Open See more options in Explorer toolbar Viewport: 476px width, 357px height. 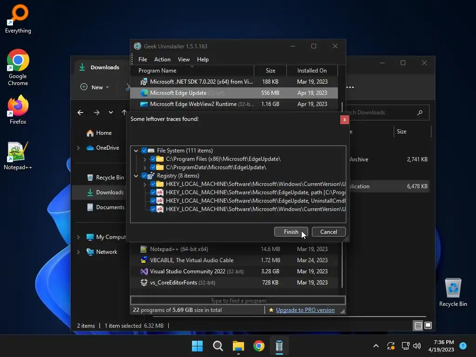coord(350,87)
